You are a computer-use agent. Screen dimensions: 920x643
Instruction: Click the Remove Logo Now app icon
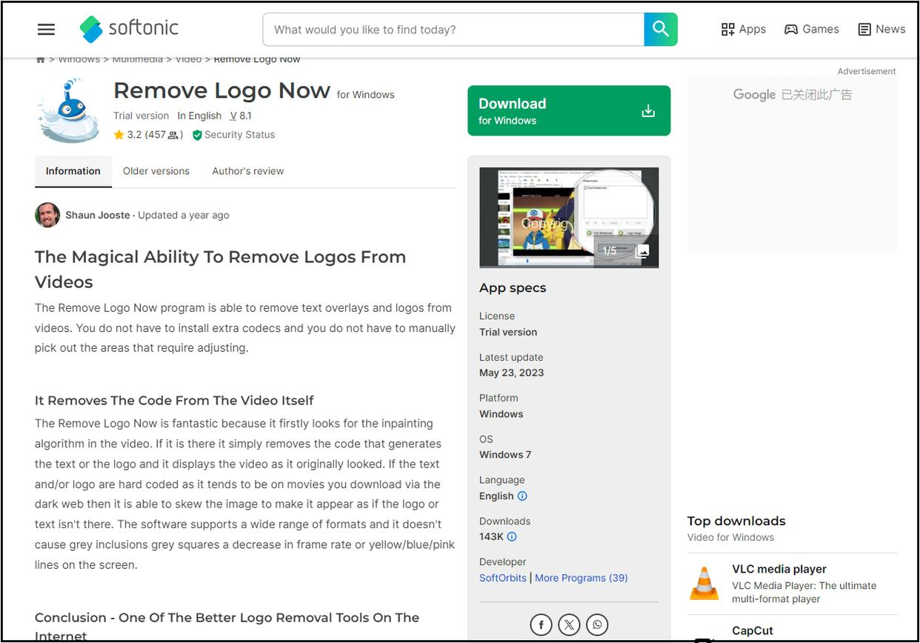coord(69,112)
